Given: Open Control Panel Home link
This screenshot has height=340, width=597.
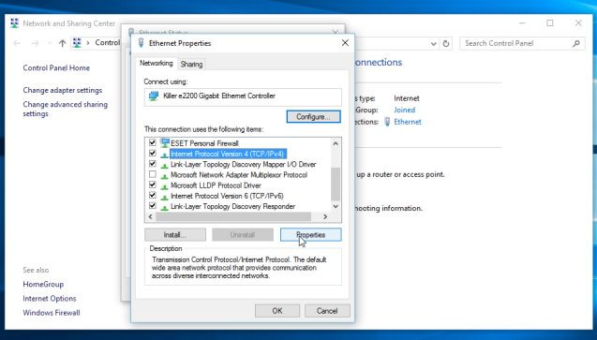Looking at the screenshot, I should coord(56,68).
